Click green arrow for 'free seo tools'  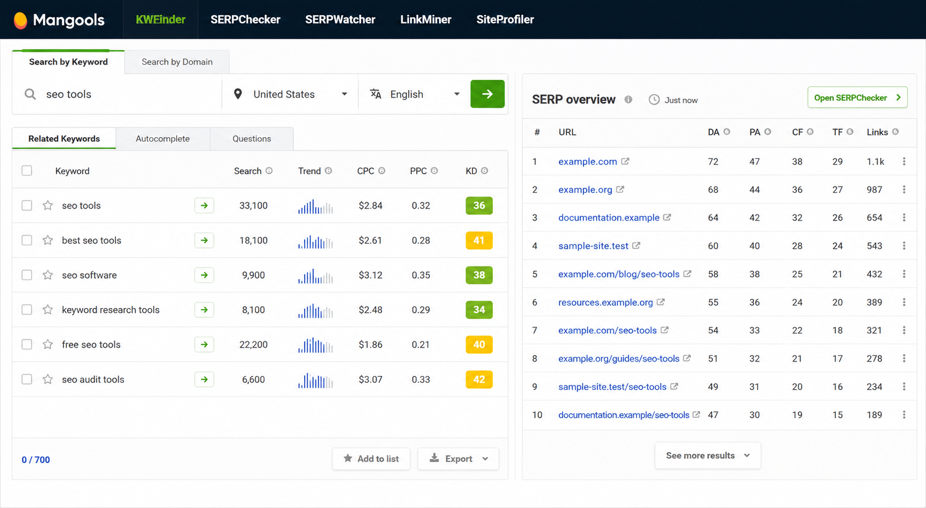[204, 344]
